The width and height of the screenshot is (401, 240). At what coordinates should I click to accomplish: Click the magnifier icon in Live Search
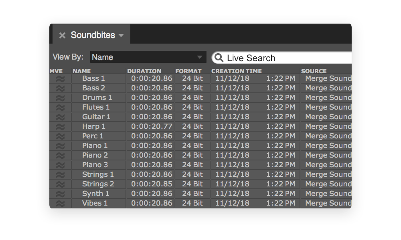219,58
